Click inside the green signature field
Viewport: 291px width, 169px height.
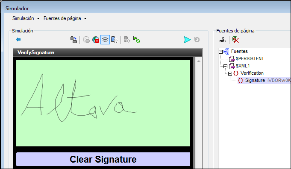pyautogui.click(x=103, y=103)
